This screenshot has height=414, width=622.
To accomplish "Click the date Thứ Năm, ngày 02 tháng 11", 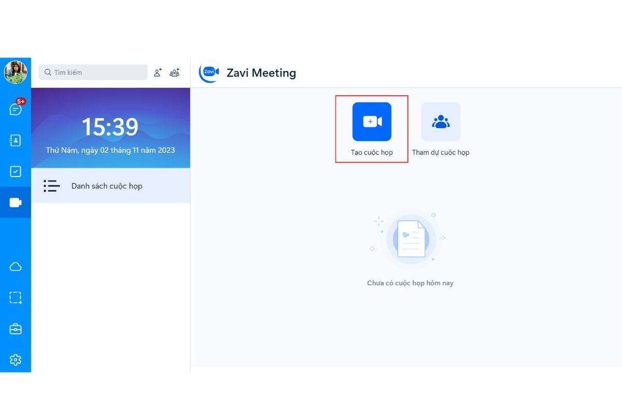I will click(110, 151).
